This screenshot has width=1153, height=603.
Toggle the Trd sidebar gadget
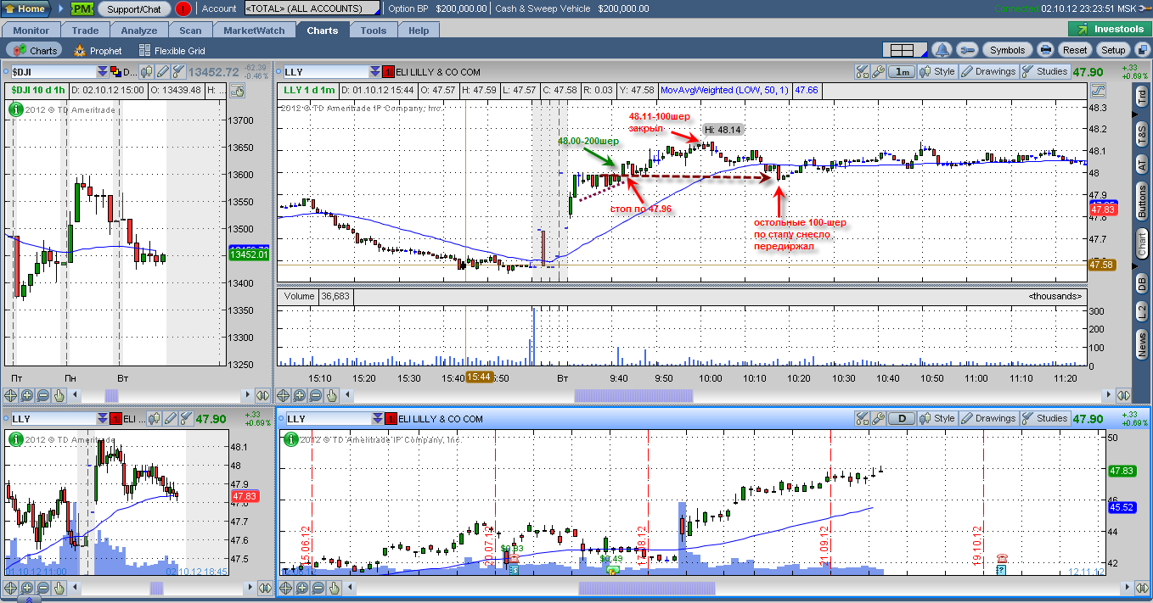pos(1142,98)
